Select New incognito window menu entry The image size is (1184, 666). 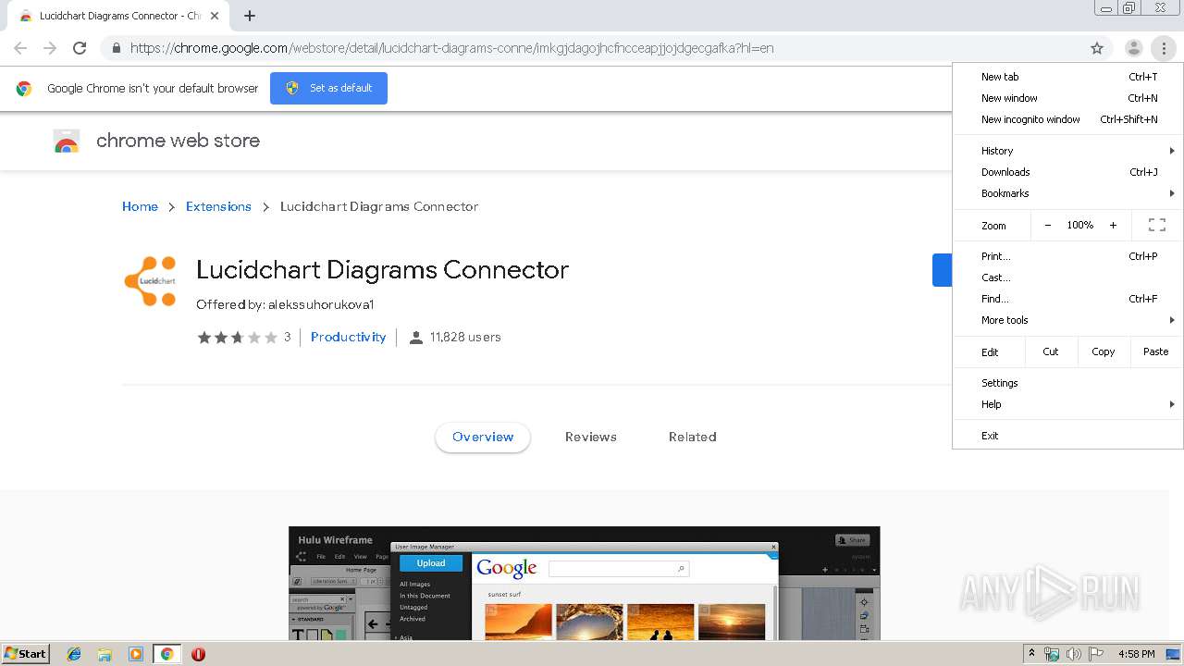click(x=1068, y=119)
